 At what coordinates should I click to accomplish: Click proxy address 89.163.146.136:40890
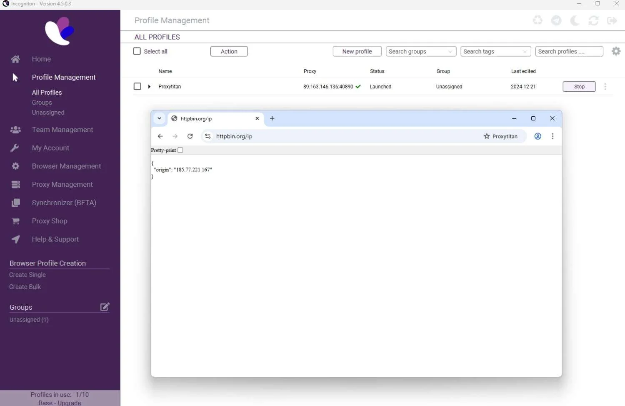(328, 87)
